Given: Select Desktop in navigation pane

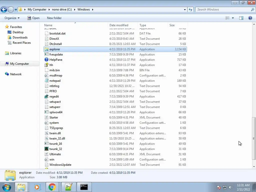Looking at the screenshot, I should pos(18,32).
